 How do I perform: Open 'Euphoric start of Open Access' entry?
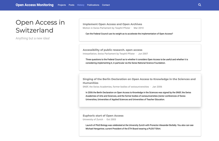pyautogui.click(x=103, y=115)
